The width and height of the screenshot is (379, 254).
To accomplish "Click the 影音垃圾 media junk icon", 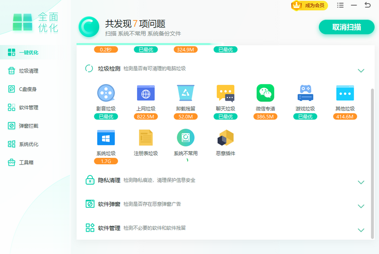I will 106,93.
